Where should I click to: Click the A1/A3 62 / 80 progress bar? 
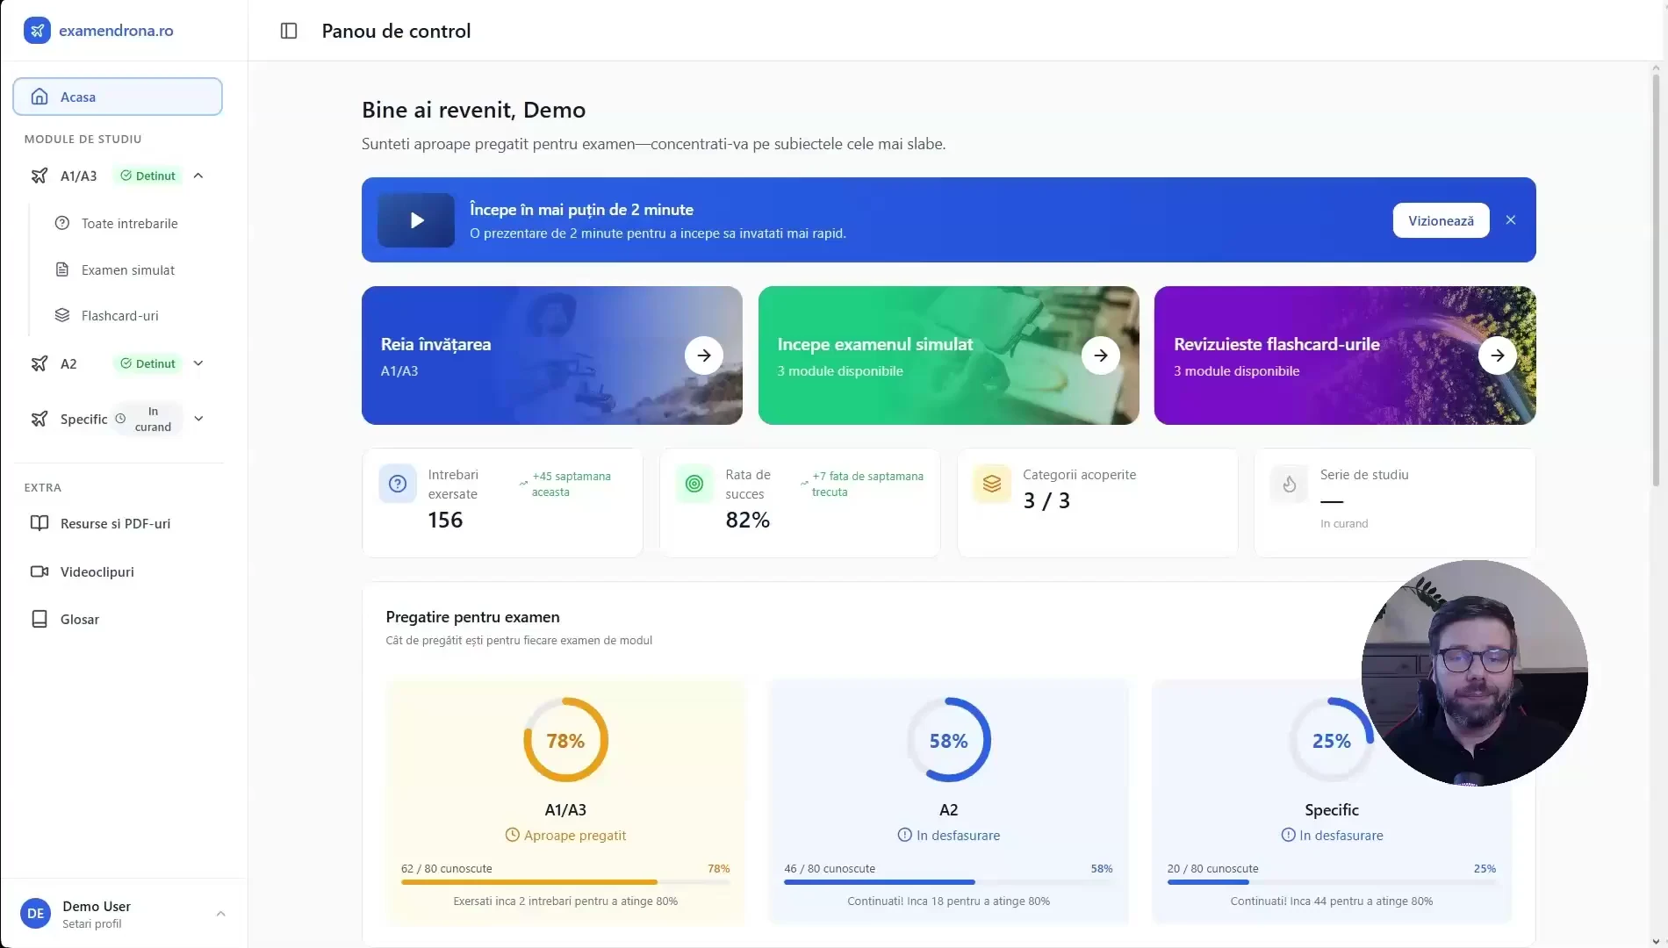pos(565,882)
